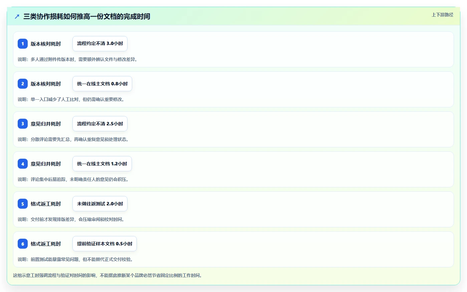
Task: Click the title 三类协作损耗如何推高一份文档的完成时间
Action: [x=87, y=16]
